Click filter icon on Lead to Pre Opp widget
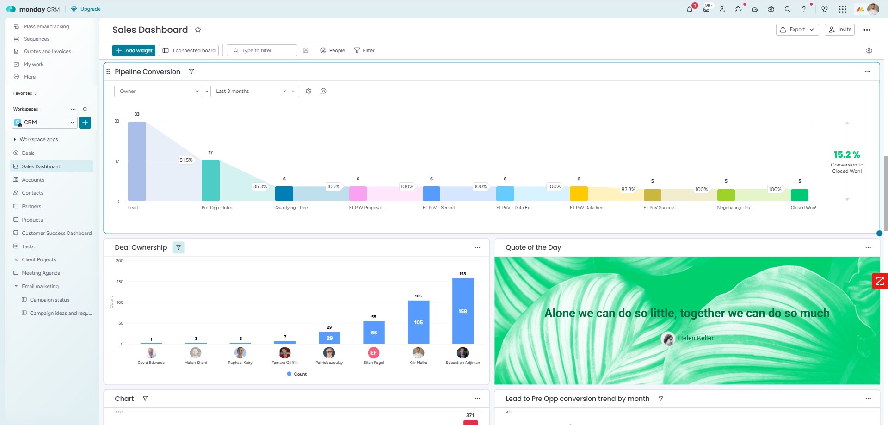888x425 pixels. coord(661,399)
